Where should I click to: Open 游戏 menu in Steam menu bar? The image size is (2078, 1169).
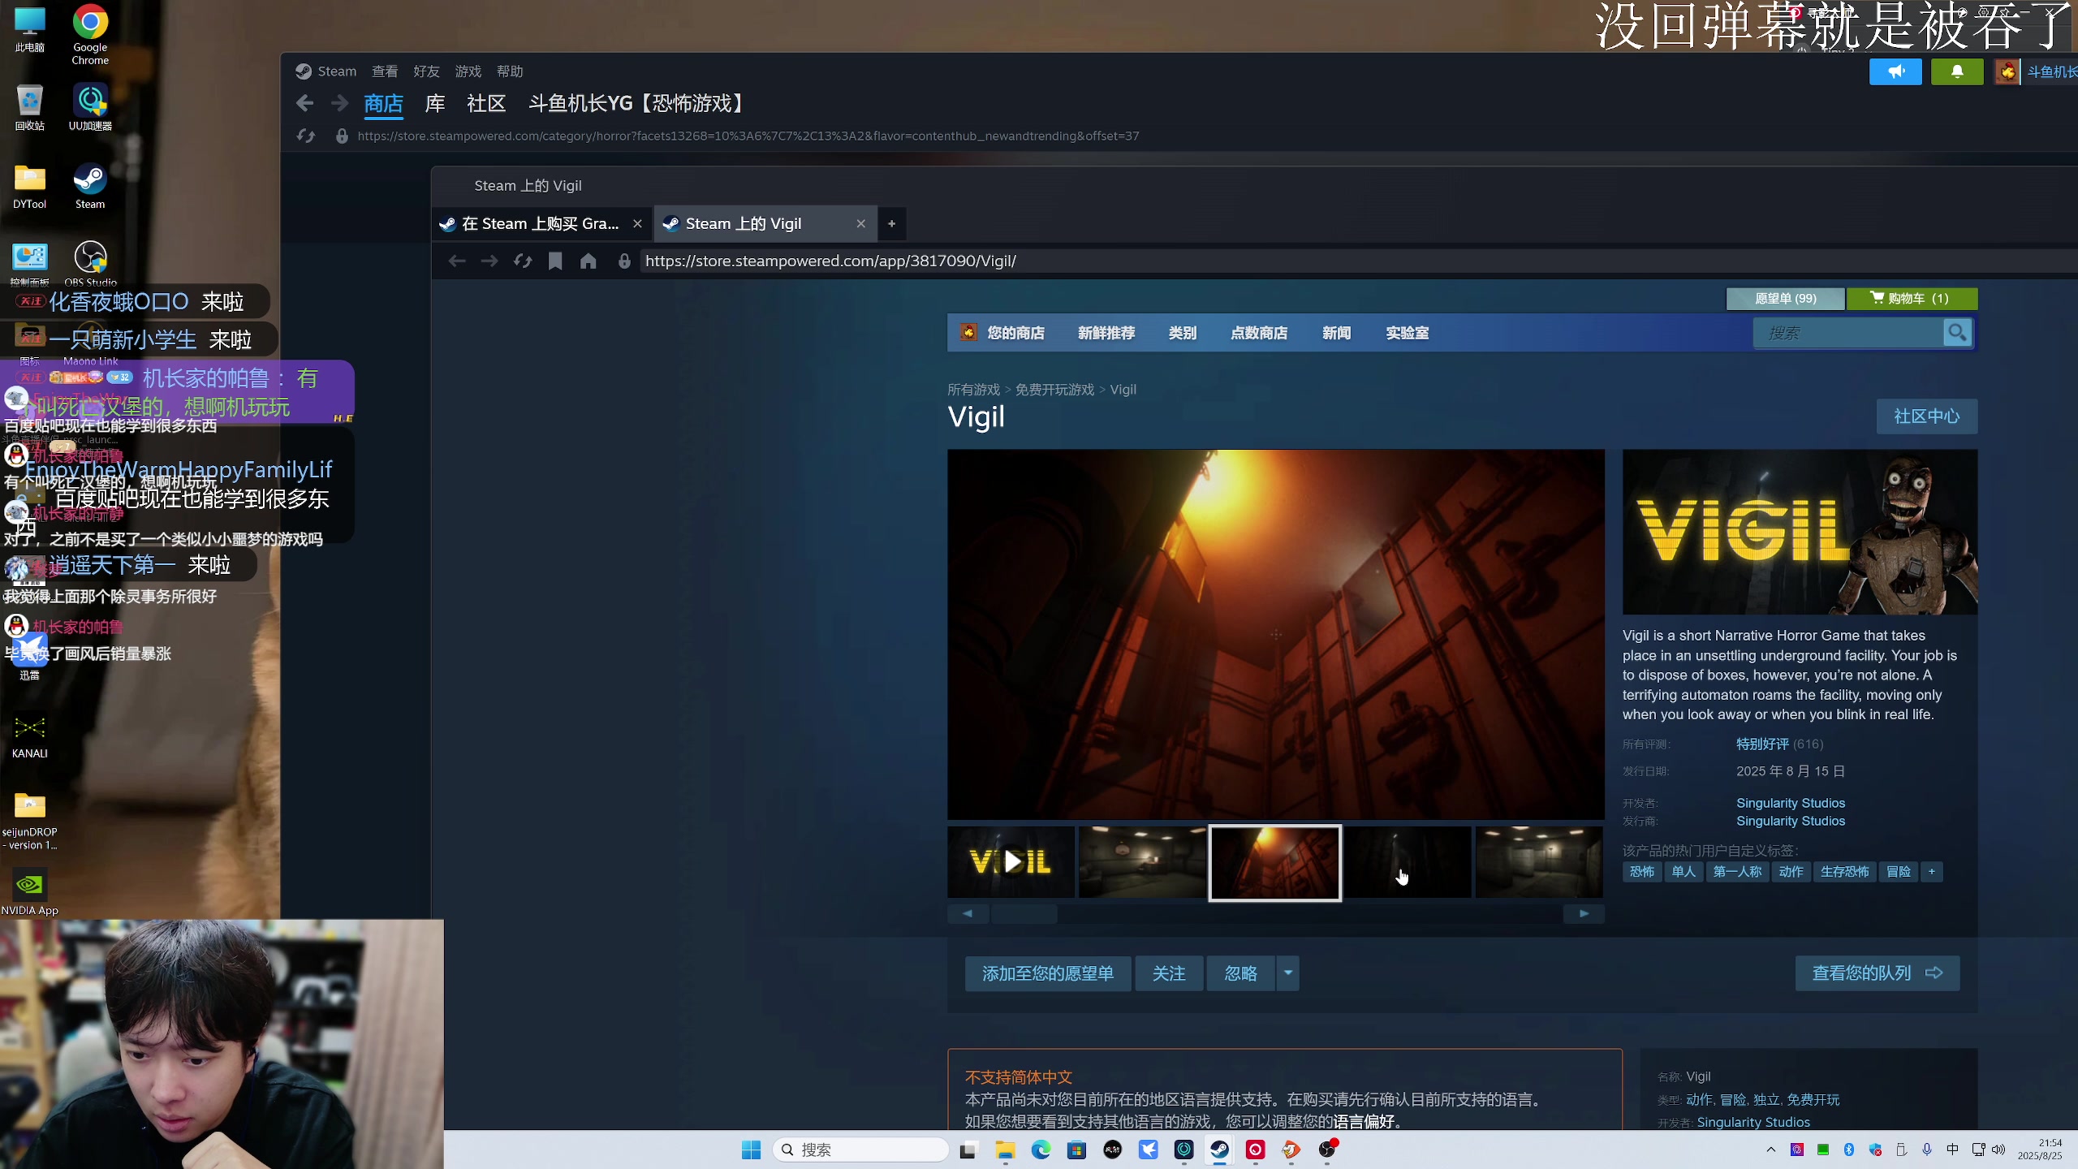coord(468,71)
